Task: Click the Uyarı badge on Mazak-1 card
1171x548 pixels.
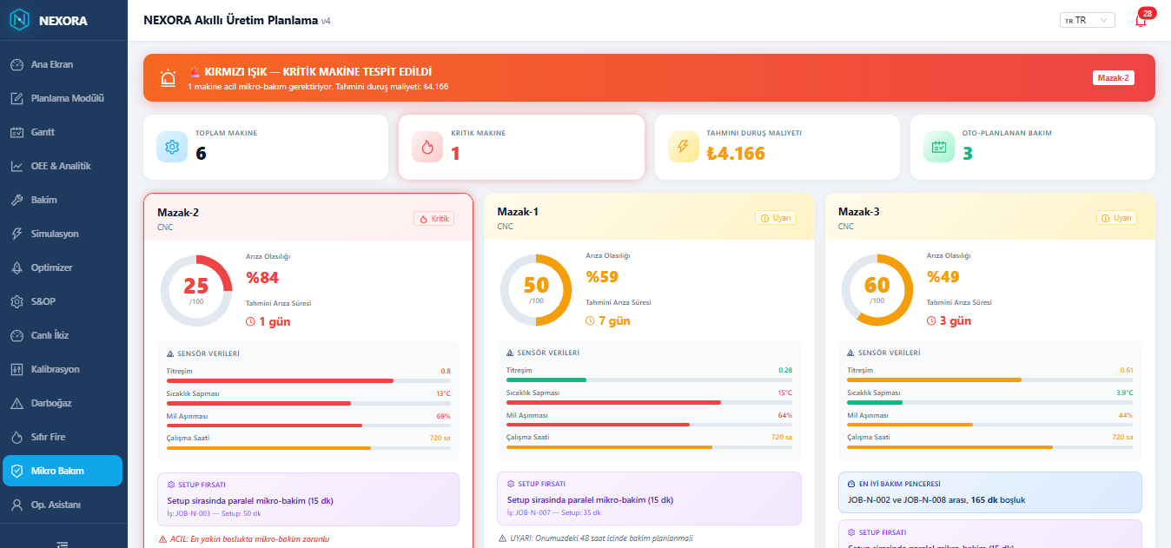Action: coord(776,218)
